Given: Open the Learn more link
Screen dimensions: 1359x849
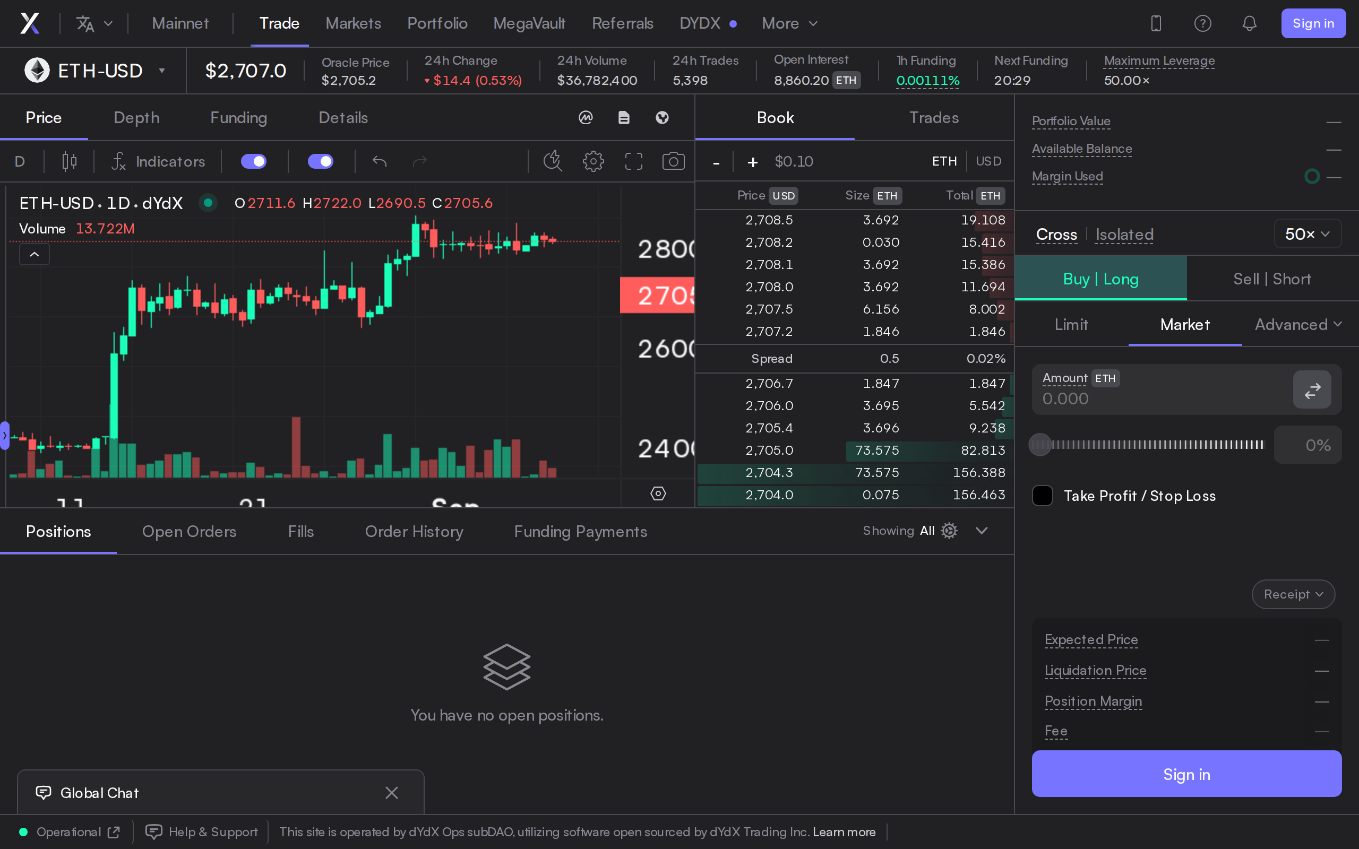Looking at the screenshot, I should point(844,831).
